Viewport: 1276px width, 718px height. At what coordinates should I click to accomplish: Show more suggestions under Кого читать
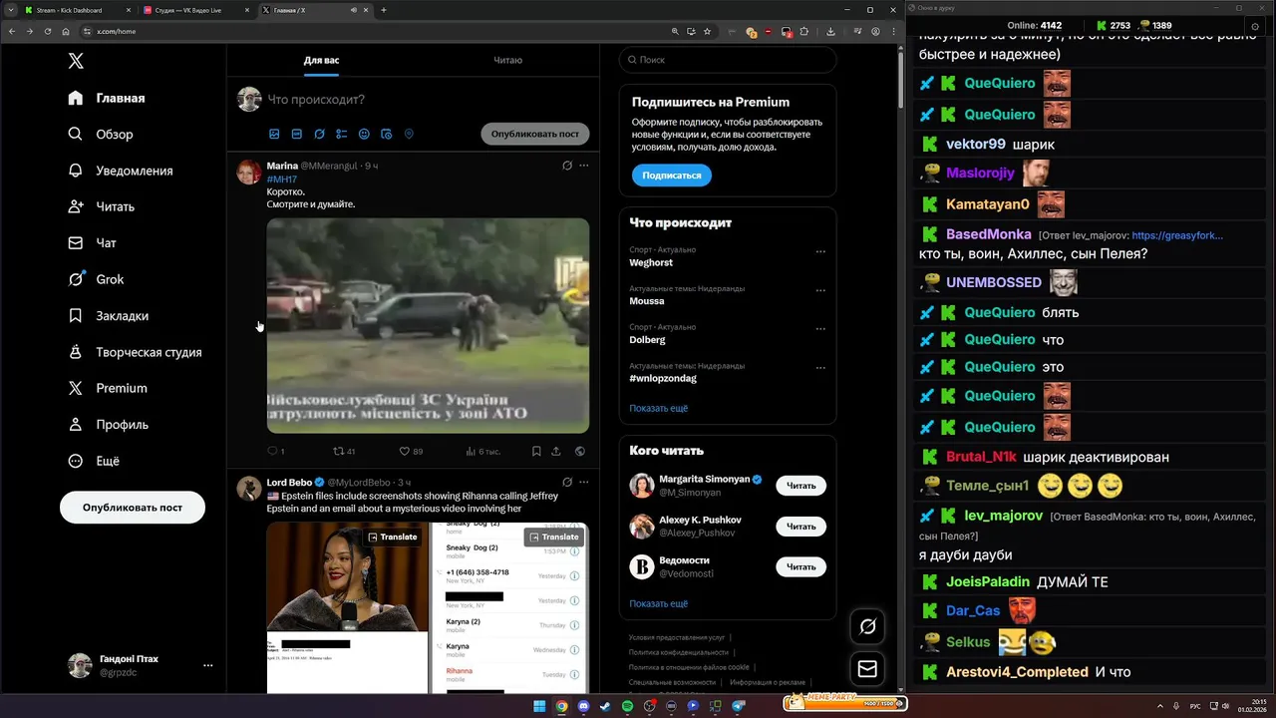click(658, 603)
